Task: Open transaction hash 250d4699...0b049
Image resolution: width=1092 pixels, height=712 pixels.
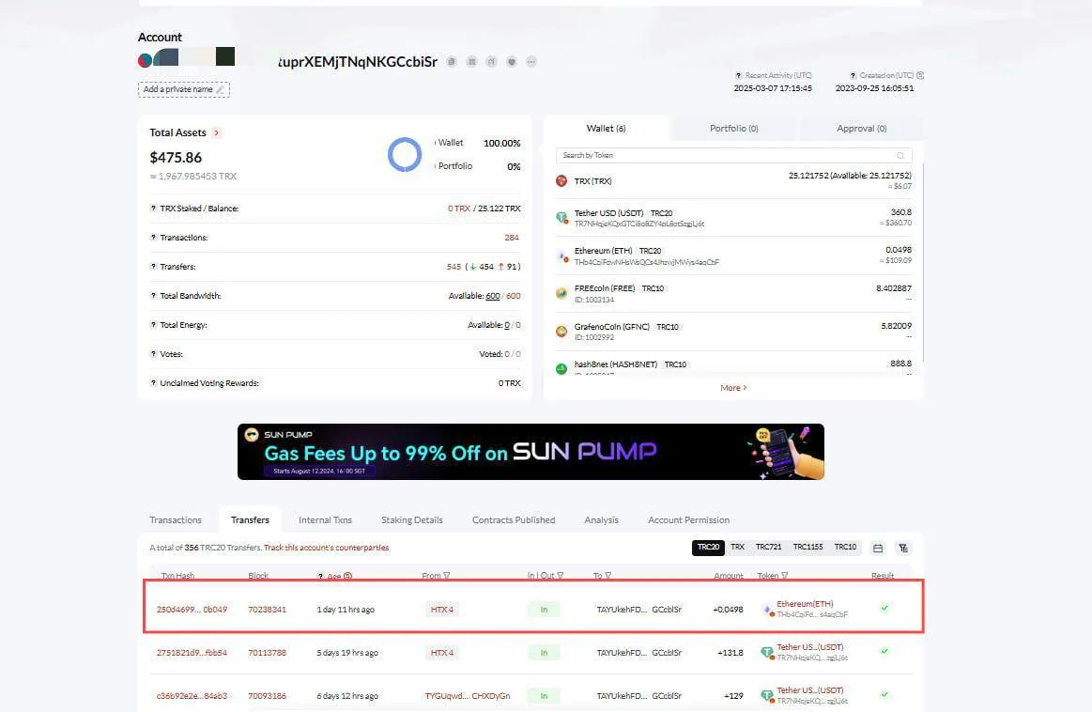Action: 192,609
